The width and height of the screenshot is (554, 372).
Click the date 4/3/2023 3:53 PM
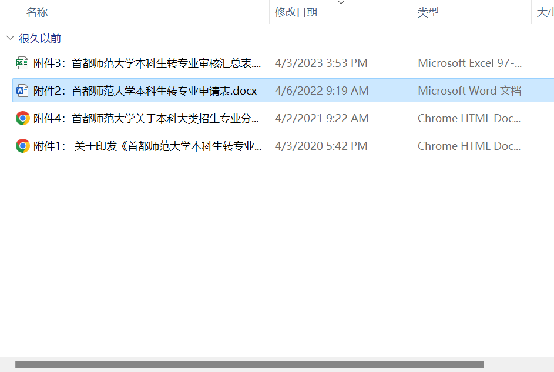pos(321,63)
